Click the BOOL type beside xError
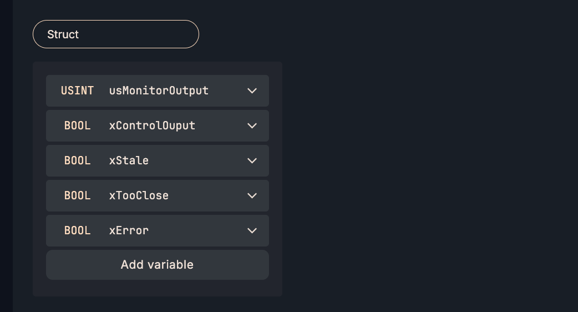The width and height of the screenshot is (578, 312). [77, 230]
